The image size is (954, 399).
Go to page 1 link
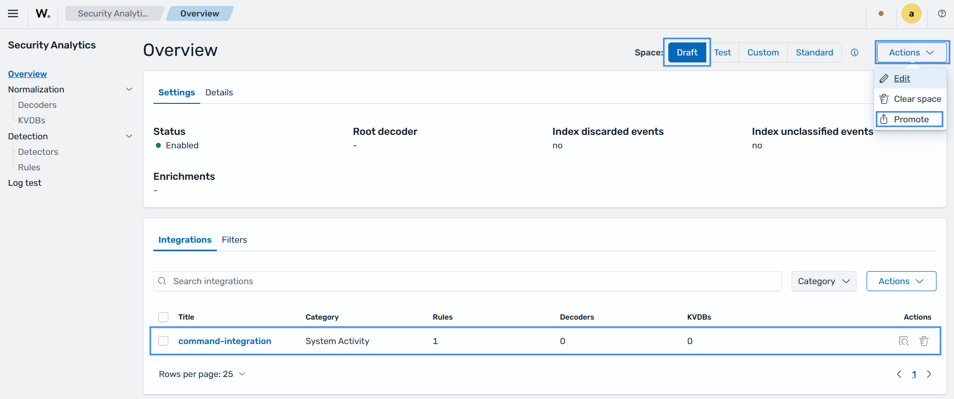pos(914,374)
